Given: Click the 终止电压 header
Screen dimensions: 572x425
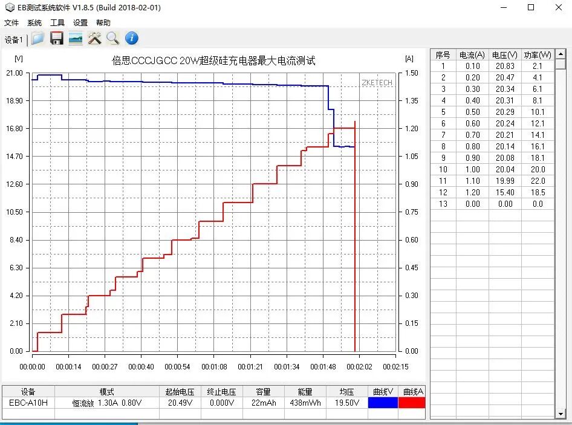Looking at the screenshot, I should (x=221, y=392).
